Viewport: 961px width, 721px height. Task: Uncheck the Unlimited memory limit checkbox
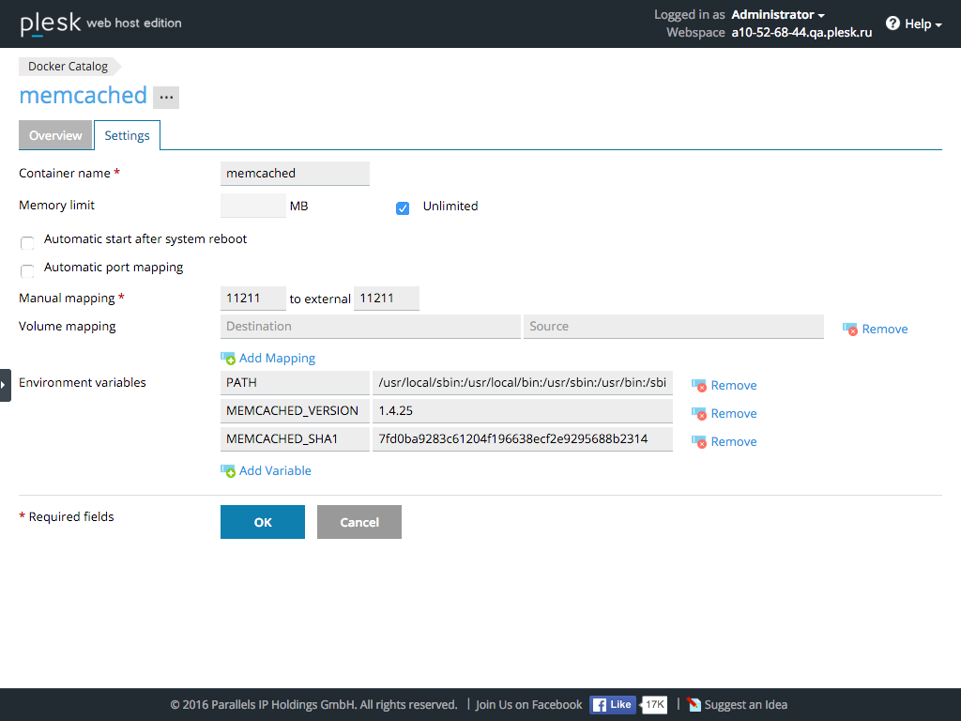[x=403, y=208]
